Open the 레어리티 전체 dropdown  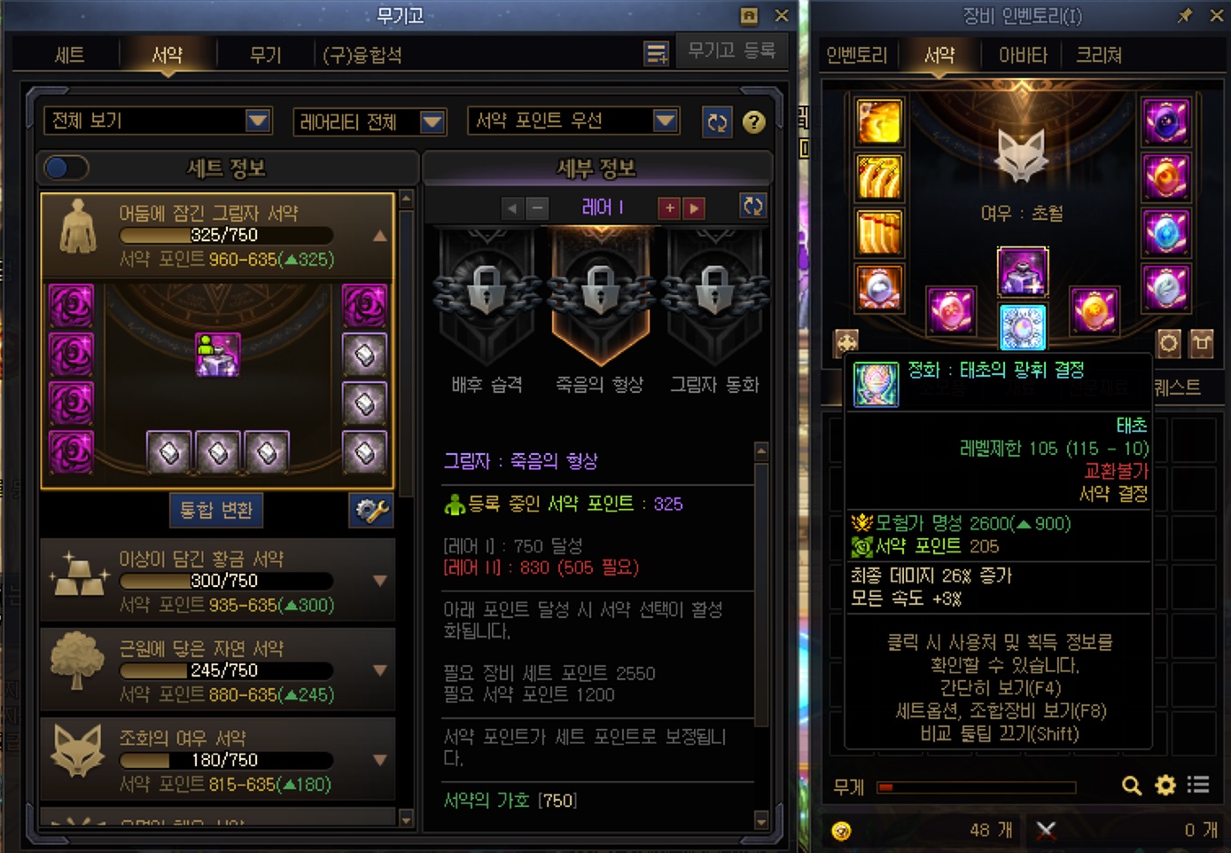[x=370, y=121]
